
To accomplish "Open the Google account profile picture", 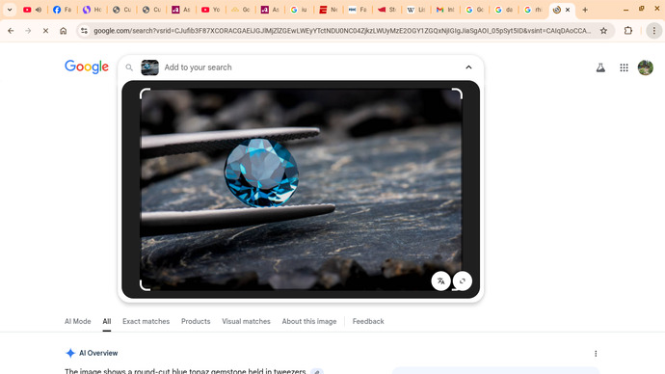I will [x=646, y=67].
